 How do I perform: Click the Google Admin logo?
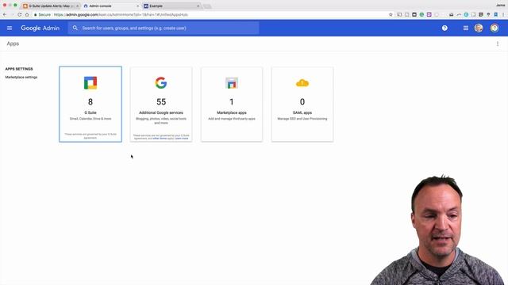coord(40,28)
